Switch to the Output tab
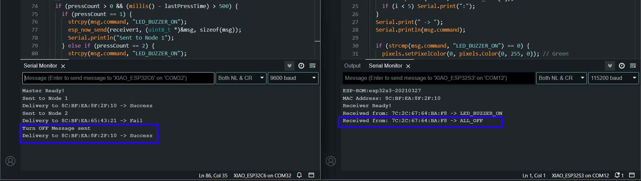Screen dimensions: 641x181 [x=352, y=66]
